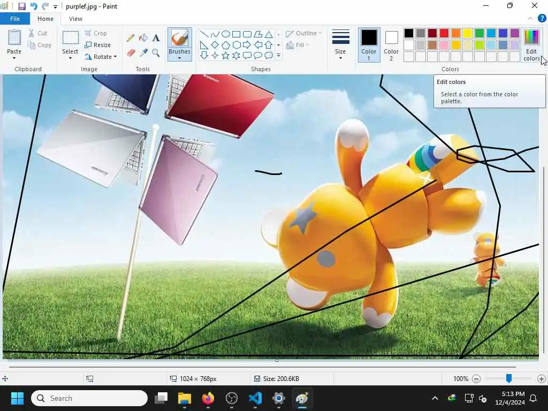Choose the Line shape
Viewport: 548px width, 411px height.
click(x=204, y=34)
